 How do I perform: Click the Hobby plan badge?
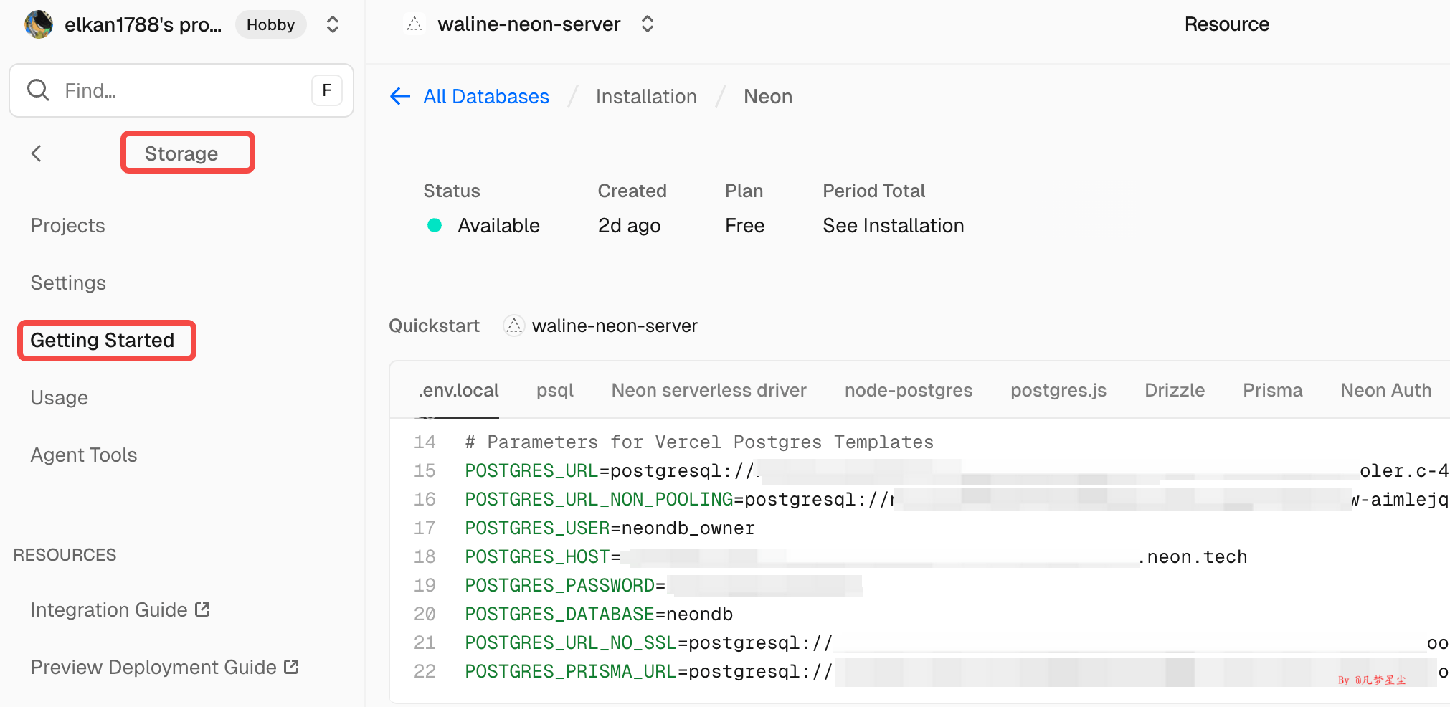pyautogui.click(x=270, y=24)
